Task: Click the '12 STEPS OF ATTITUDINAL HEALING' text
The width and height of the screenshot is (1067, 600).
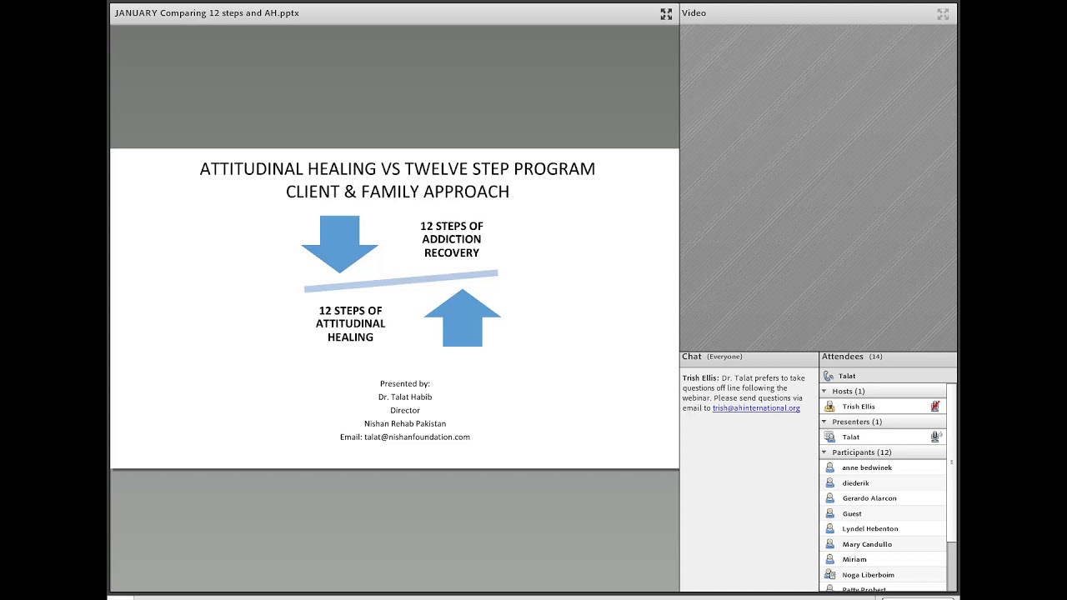Action: 350,323
